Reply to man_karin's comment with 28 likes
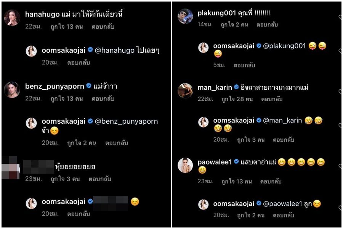This screenshot has width=343, height=229. click(272, 99)
